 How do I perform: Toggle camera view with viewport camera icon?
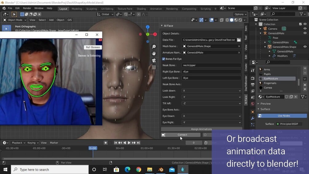(154, 60)
